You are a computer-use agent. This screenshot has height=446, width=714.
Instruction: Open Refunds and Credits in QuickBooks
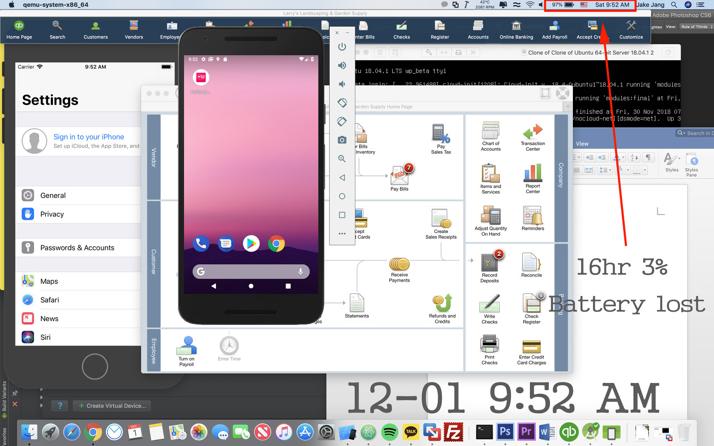[442, 309]
